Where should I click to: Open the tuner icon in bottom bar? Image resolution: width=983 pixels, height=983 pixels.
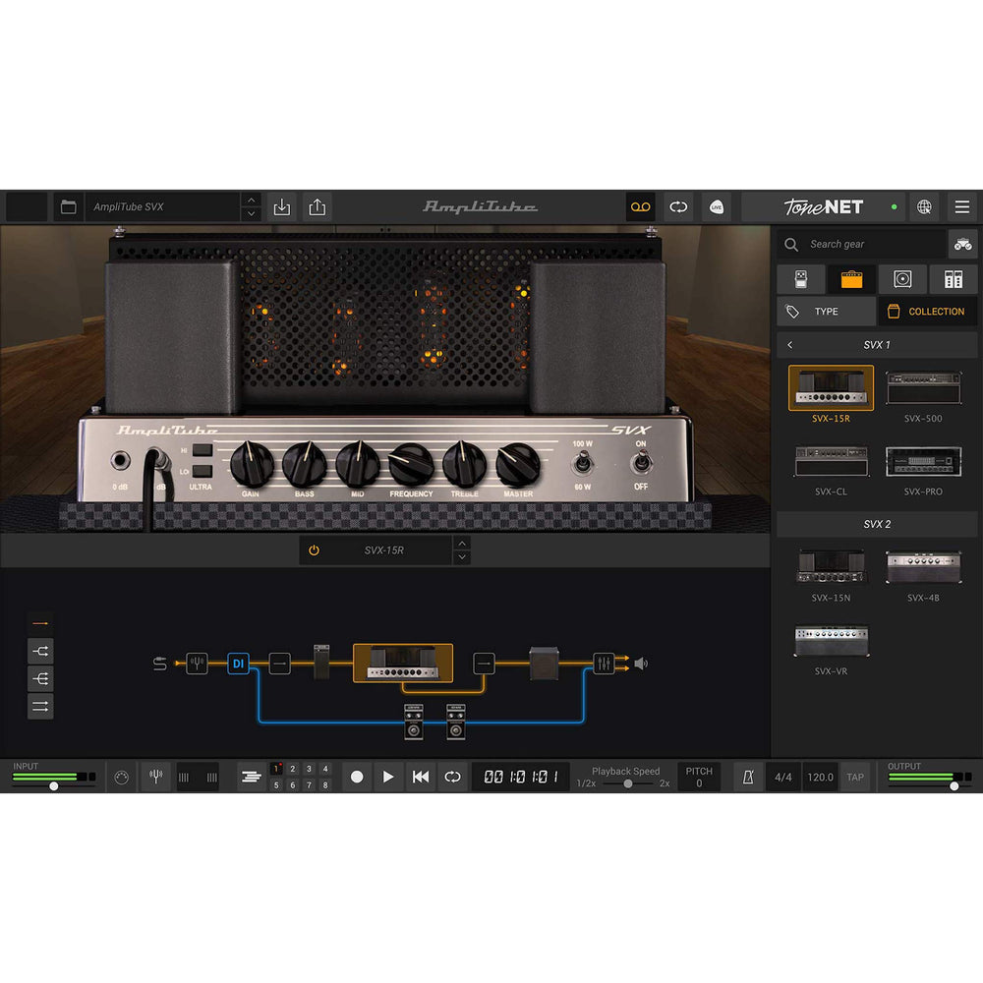pyautogui.click(x=155, y=777)
